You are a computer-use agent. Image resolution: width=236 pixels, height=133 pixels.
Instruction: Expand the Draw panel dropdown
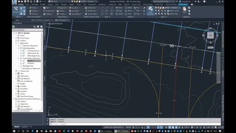[x=107, y=17]
